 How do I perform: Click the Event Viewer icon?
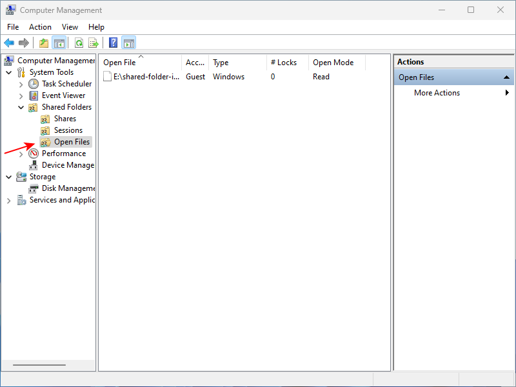(34, 95)
